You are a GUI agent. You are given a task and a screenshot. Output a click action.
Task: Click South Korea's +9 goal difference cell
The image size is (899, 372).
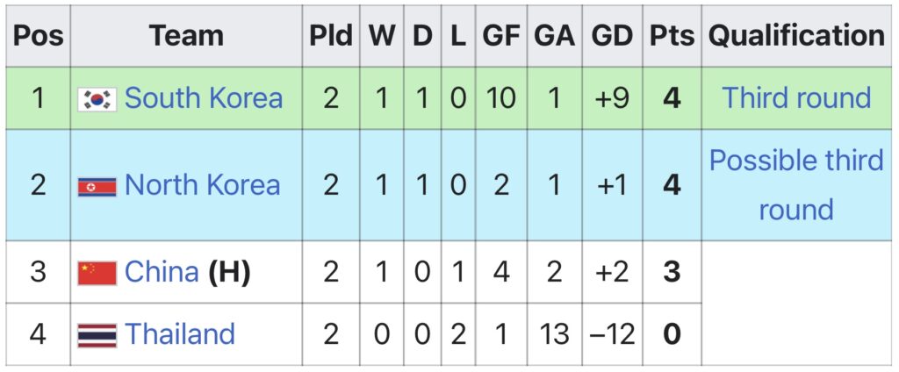coord(612,97)
